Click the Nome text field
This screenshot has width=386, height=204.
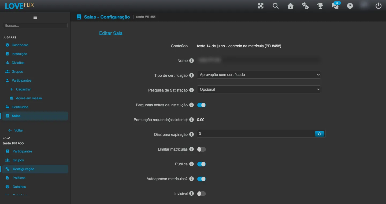259,60
